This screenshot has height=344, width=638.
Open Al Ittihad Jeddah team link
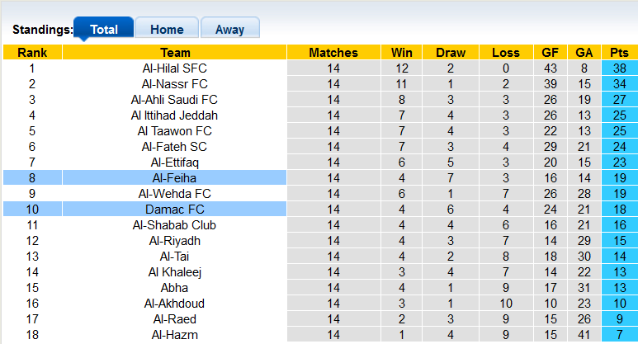coord(174,115)
